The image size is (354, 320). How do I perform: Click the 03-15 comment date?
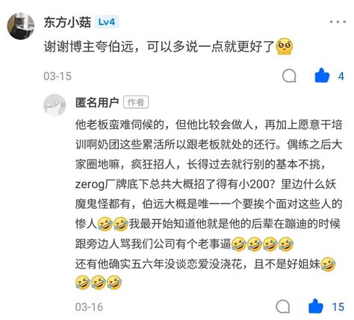click(58, 76)
